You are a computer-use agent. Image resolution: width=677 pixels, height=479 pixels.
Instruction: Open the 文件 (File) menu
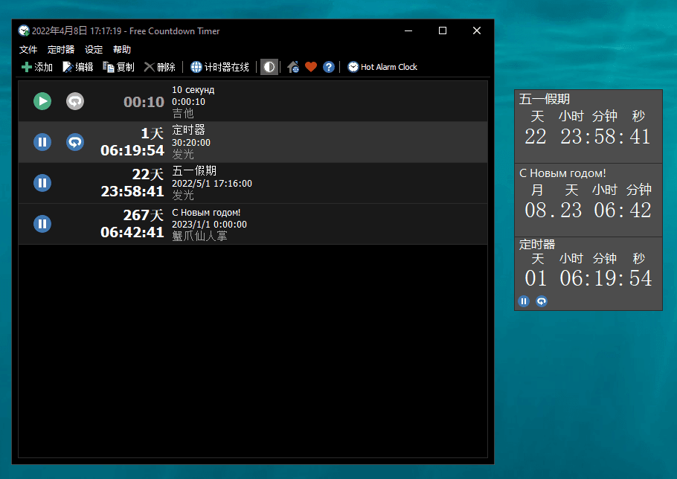pos(28,50)
